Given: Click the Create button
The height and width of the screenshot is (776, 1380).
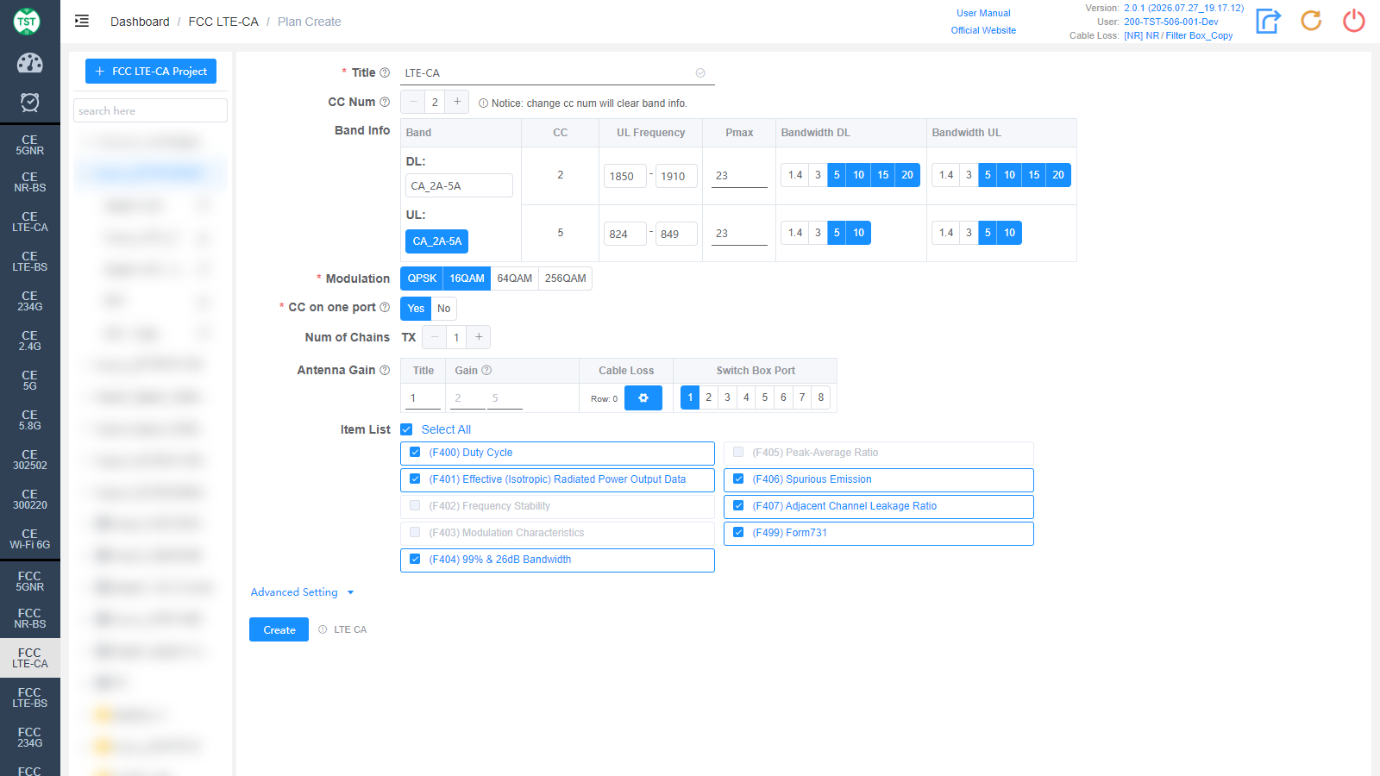Looking at the screenshot, I should click(279, 629).
